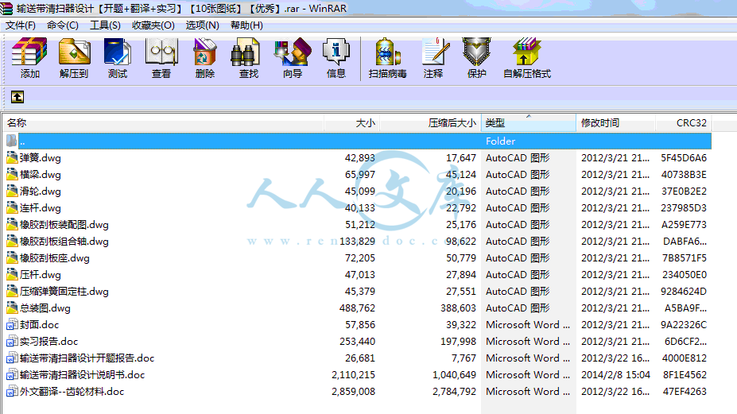Click modified date 2014/2/8 15:04
Screen dimensions: 737x414
coord(615,375)
